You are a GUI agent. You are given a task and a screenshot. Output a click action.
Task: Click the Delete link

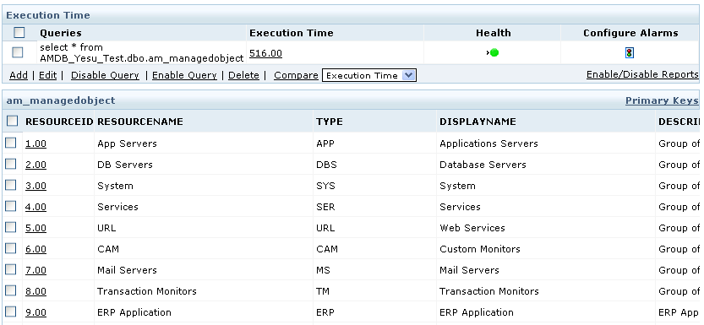[243, 75]
